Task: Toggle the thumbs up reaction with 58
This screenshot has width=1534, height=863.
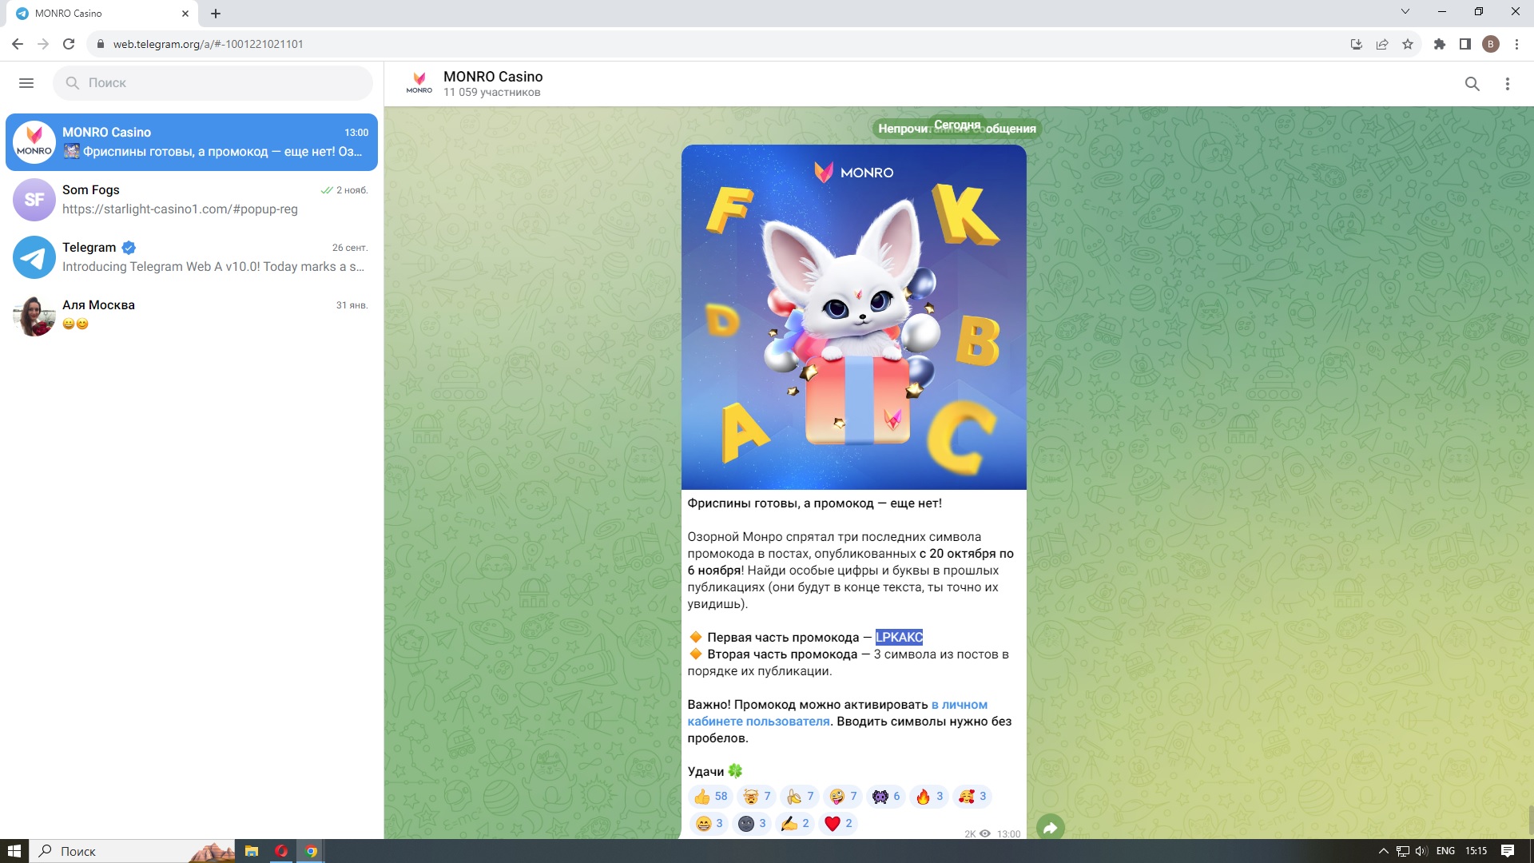Action: (x=709, y=797)
